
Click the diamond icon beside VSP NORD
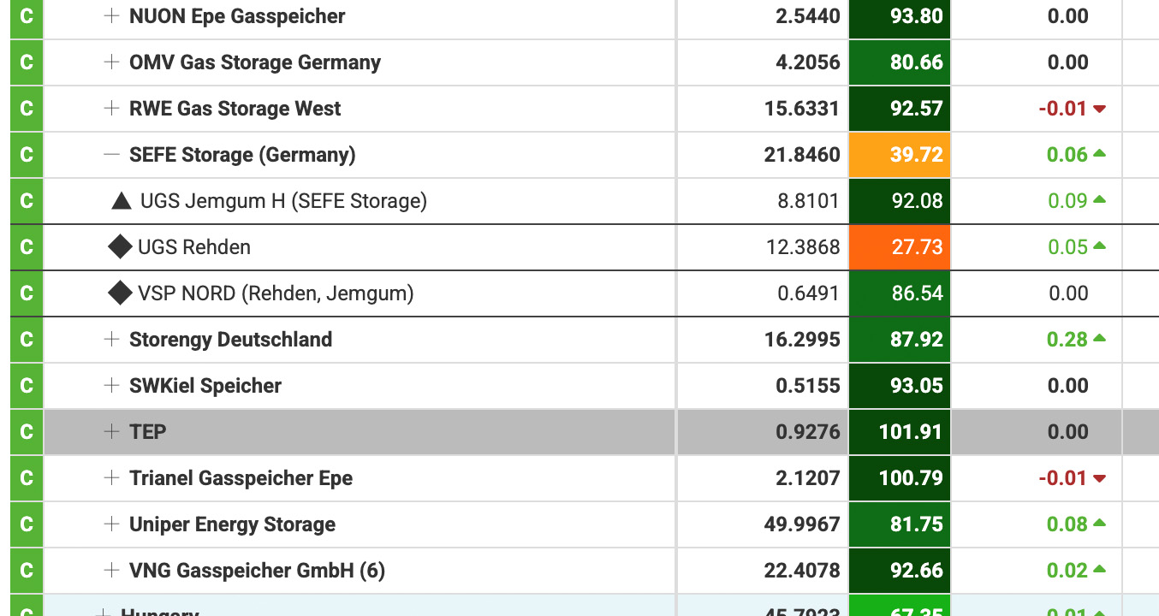pos(120,293)
